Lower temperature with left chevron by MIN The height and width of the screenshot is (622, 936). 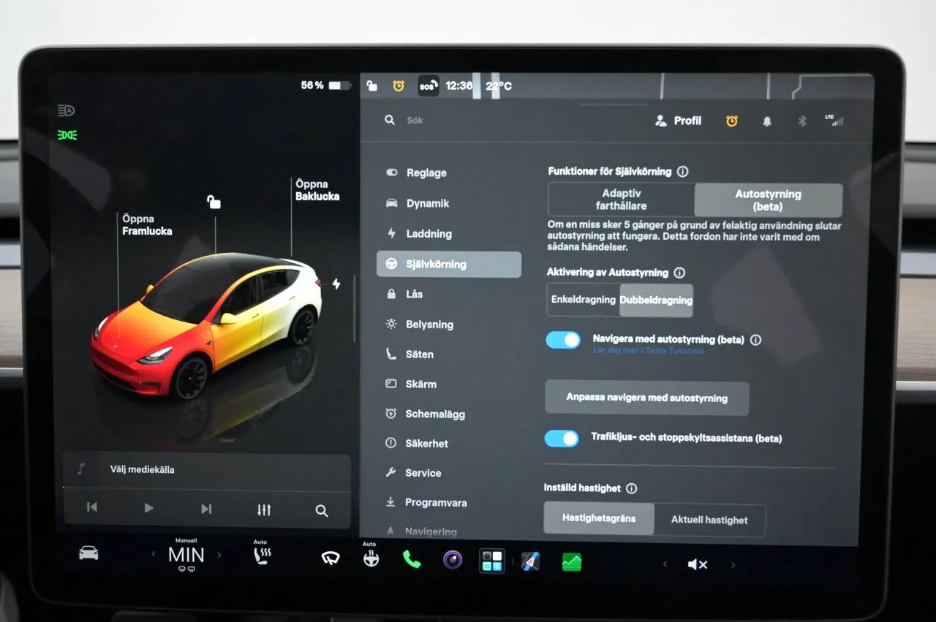pyautogui.click(x=154, y=555)
